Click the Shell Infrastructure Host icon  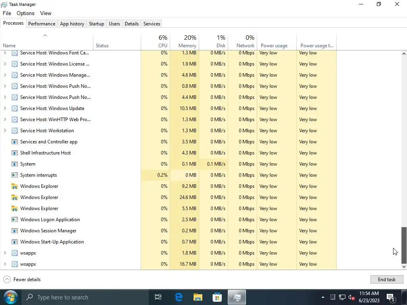coord(15,153)
